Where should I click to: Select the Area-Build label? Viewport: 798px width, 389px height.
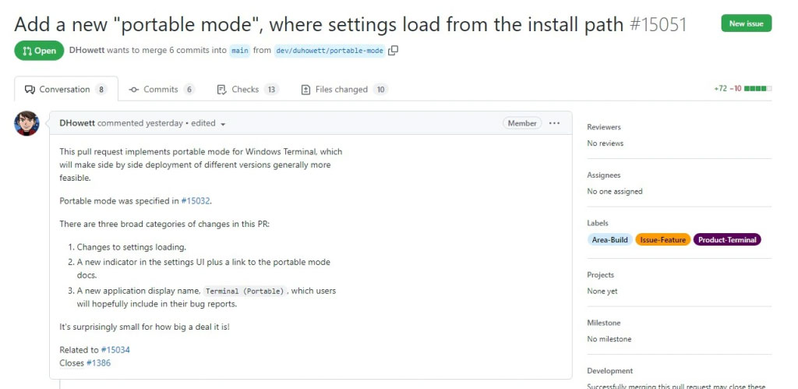[609, 240]
